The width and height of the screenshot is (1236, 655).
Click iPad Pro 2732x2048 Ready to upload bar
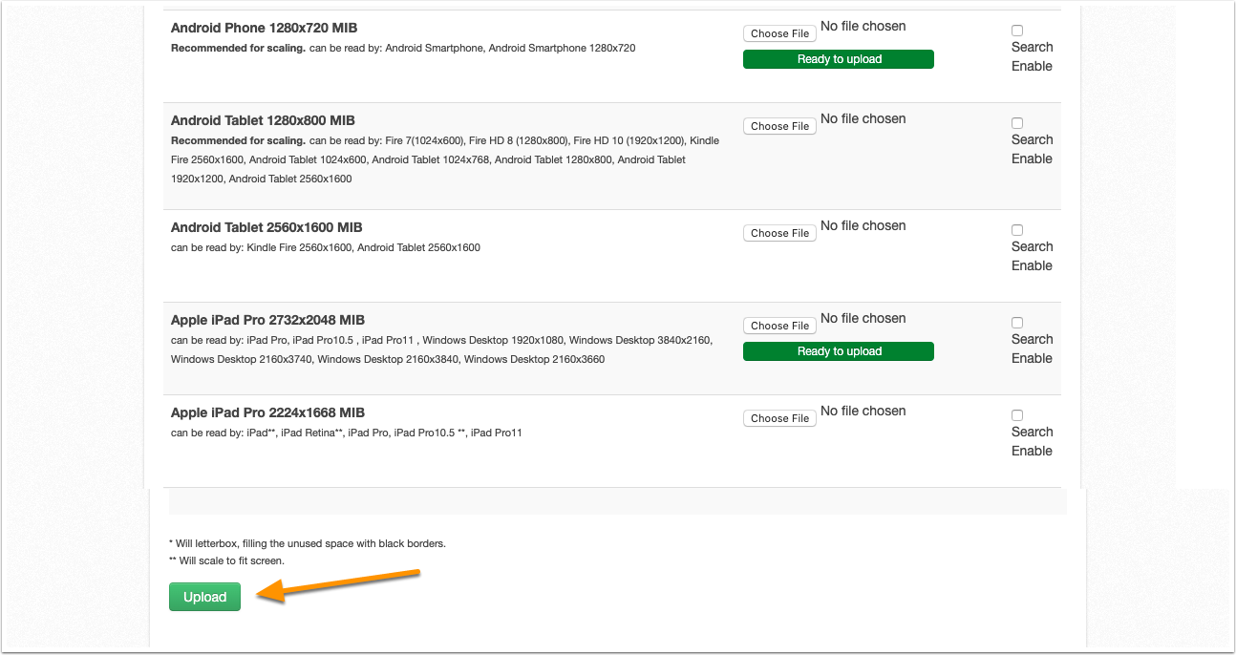[x=839, y=351]
